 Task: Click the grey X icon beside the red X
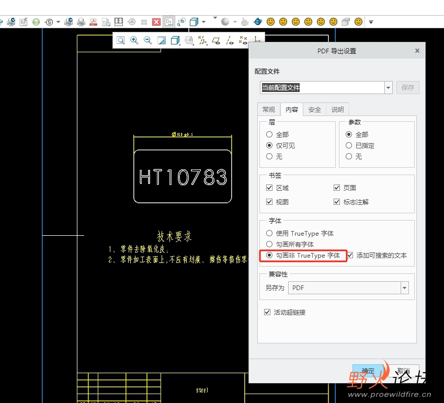[x=144, y=22]
